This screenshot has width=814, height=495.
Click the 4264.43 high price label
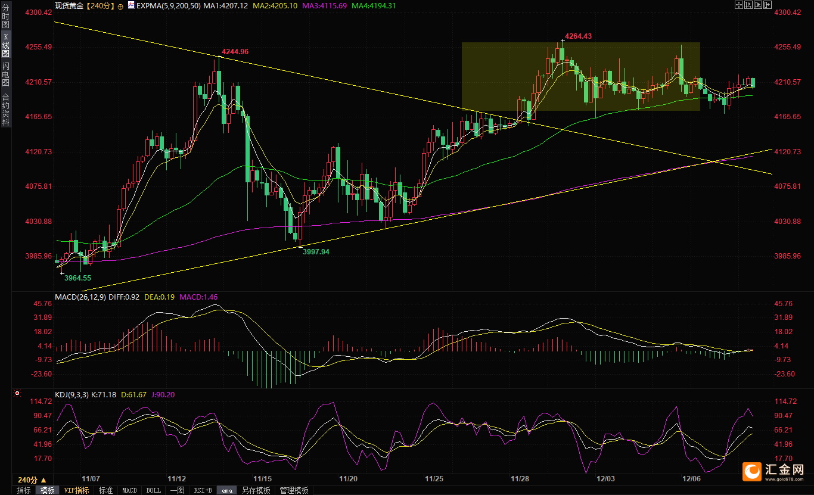coord(577,36)
